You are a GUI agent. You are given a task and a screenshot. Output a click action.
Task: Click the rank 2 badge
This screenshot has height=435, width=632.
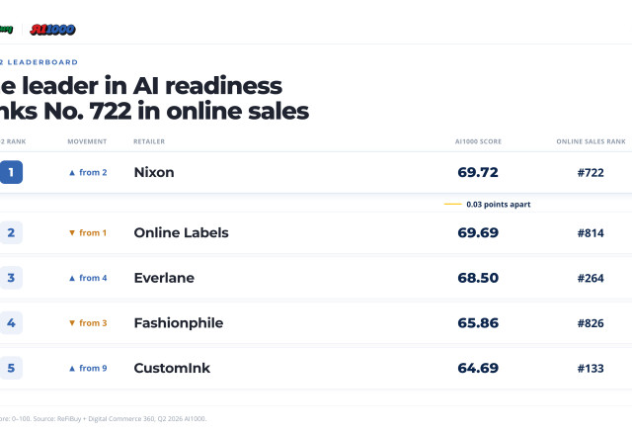click(11, 233)
